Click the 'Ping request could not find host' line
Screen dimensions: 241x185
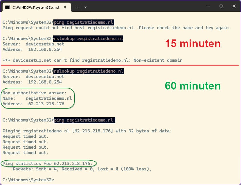coord(117,28)
